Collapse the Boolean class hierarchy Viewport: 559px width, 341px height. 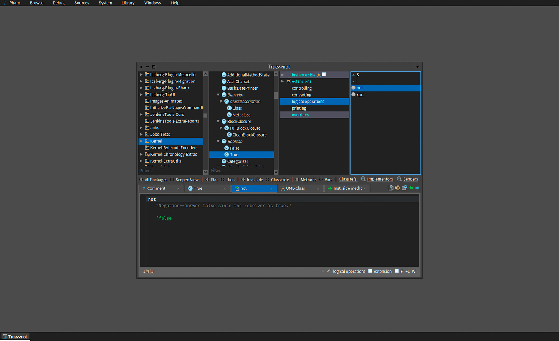coord(218,142)
